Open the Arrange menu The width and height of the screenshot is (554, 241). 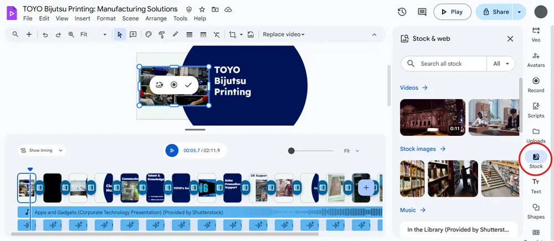[156, 18]
